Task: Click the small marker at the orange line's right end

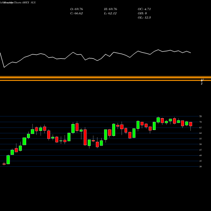Action: click(x=202, y=81)
